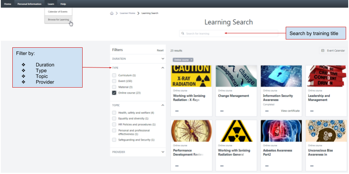The height and width of the screenshot is (174, 349).
Task: Expand the Duration filter section
Action: pyautogui.click(x=162, y=59)
